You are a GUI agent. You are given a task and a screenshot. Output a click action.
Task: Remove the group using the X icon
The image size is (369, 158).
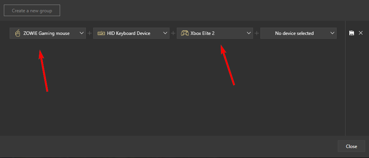(x=361, y=33)
